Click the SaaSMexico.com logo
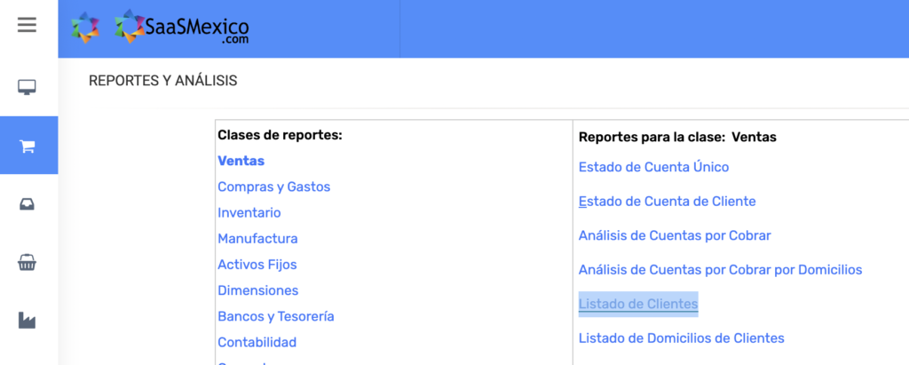909x365 pixels. point(182,28)
